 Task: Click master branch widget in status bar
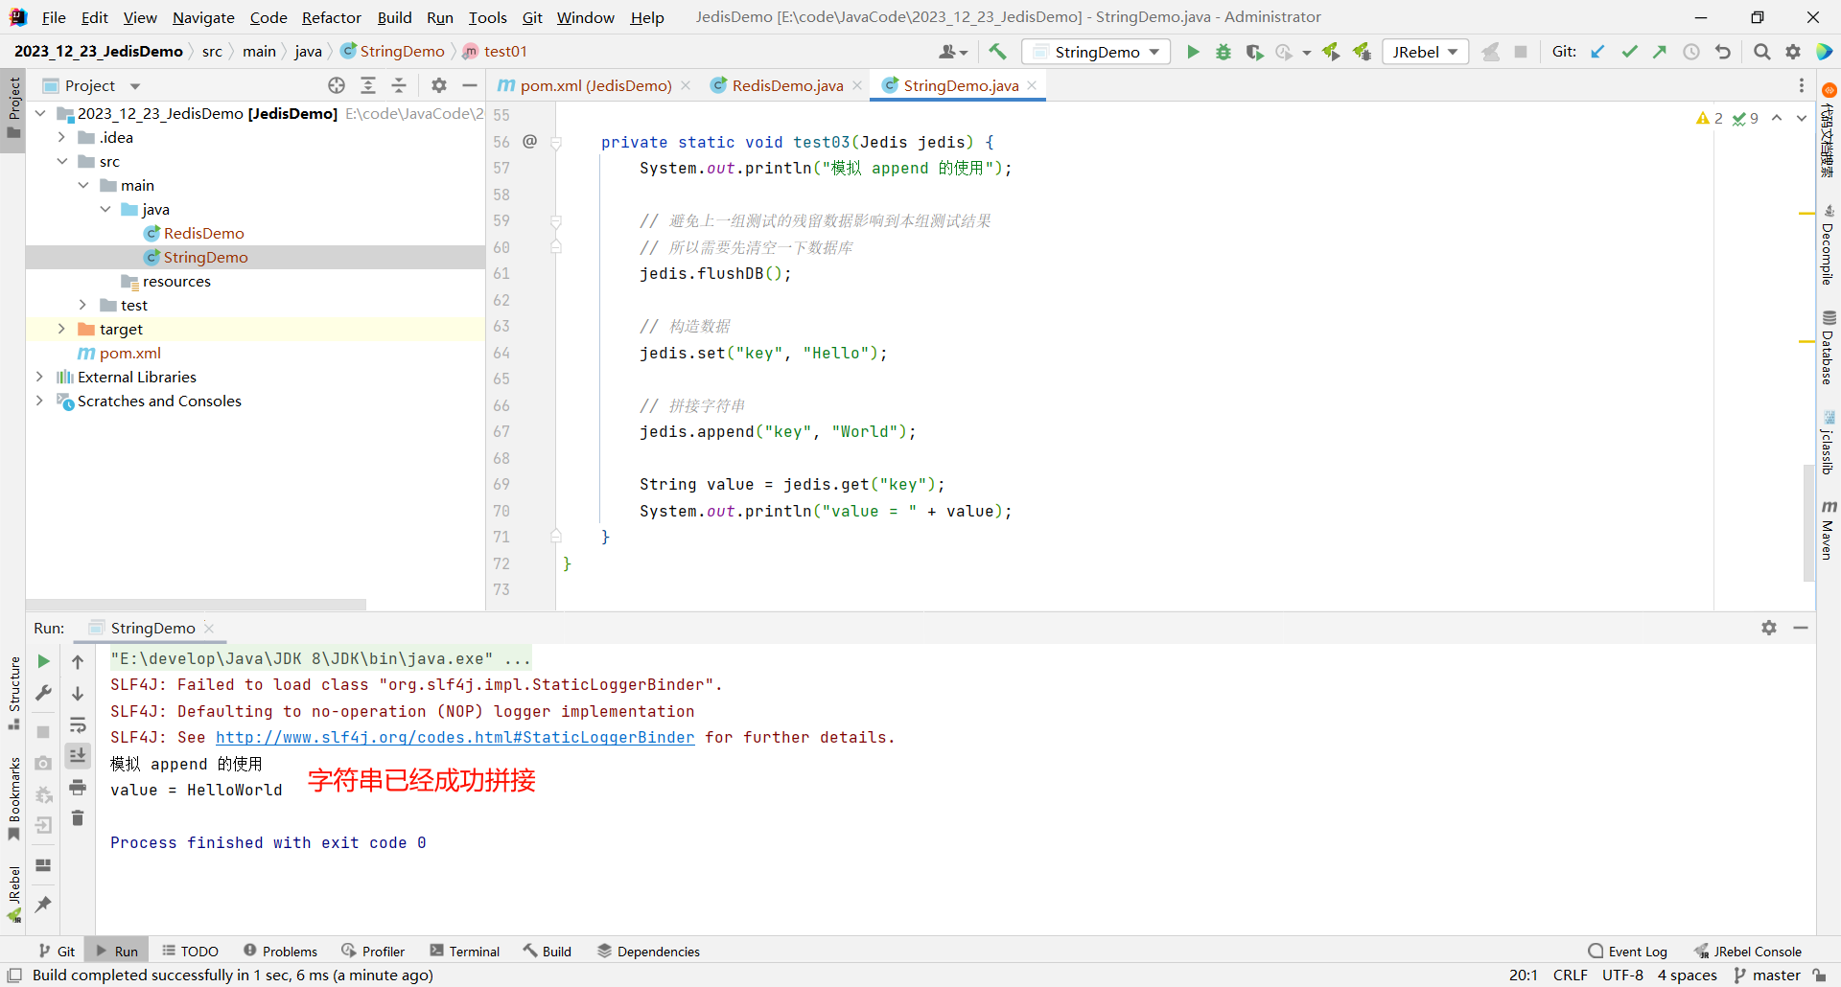(1767, 976)
